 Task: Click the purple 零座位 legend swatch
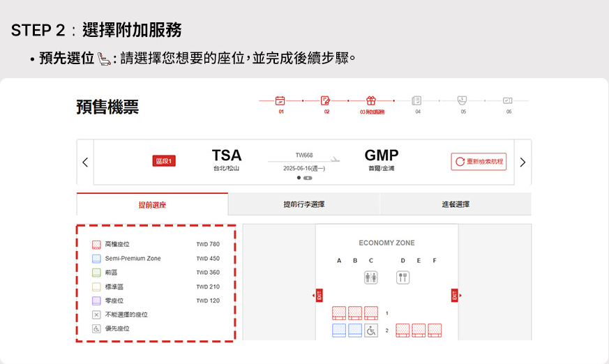[96, 301]
